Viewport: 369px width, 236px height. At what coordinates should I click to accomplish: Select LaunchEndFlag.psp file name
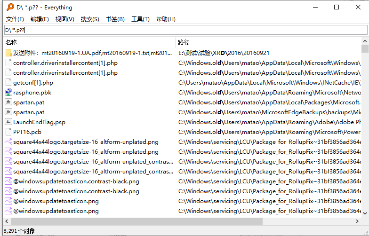point(40,122)
